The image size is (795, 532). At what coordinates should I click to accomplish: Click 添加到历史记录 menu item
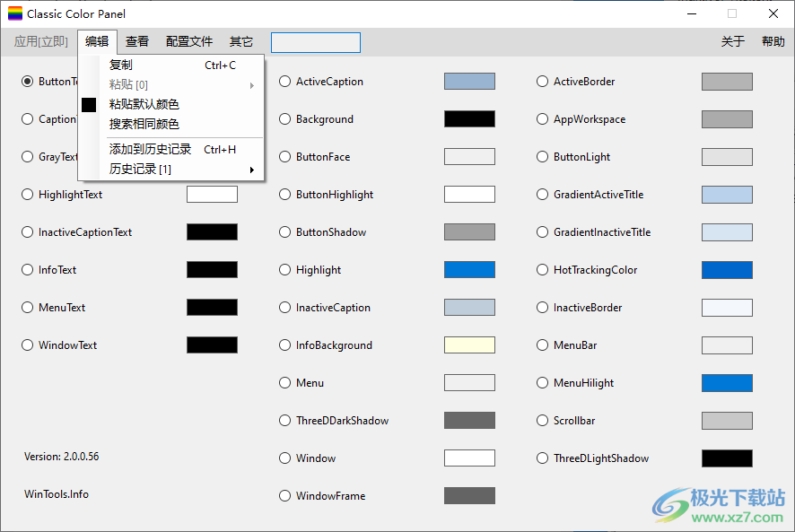click(x=150, y=150)
